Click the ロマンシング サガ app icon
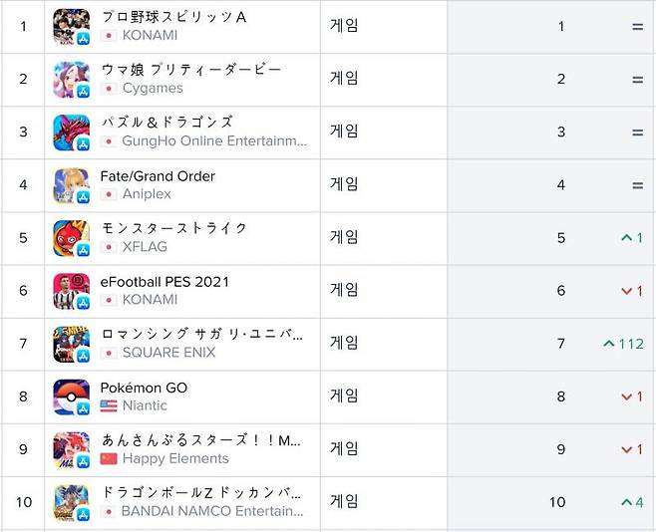The height and width of the screenshot is (532, 656). [x=71, y=344]
